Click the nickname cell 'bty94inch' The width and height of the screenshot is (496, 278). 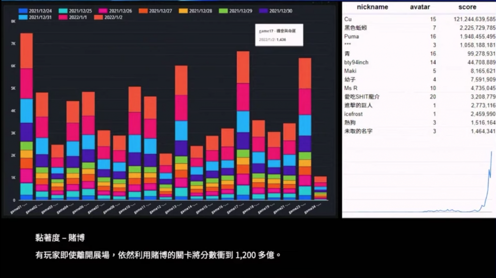coord(356,62)
